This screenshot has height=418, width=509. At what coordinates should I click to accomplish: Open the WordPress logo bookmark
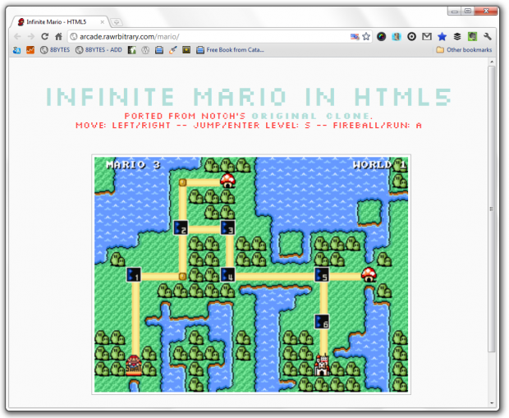pyautogui.click(x=145, y=50)
